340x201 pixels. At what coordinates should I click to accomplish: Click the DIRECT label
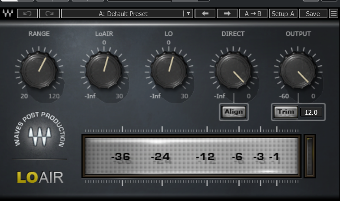(x=233, y=34)
